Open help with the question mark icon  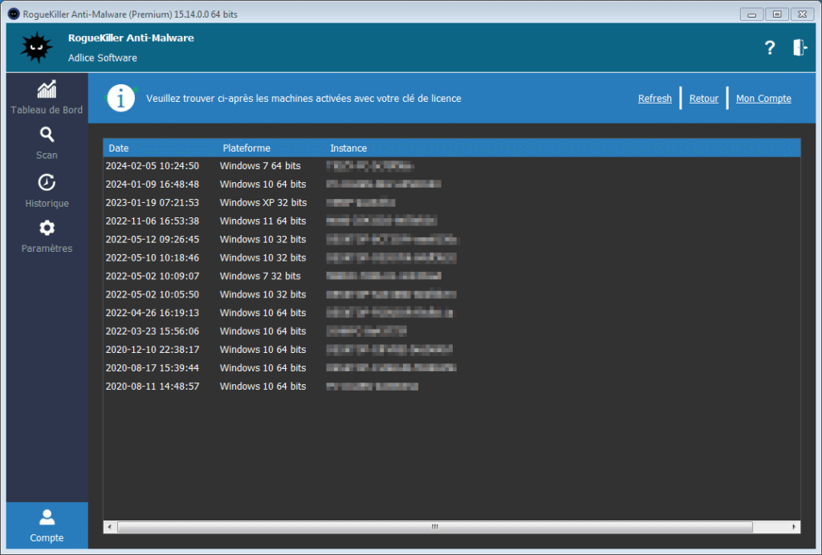770,48
